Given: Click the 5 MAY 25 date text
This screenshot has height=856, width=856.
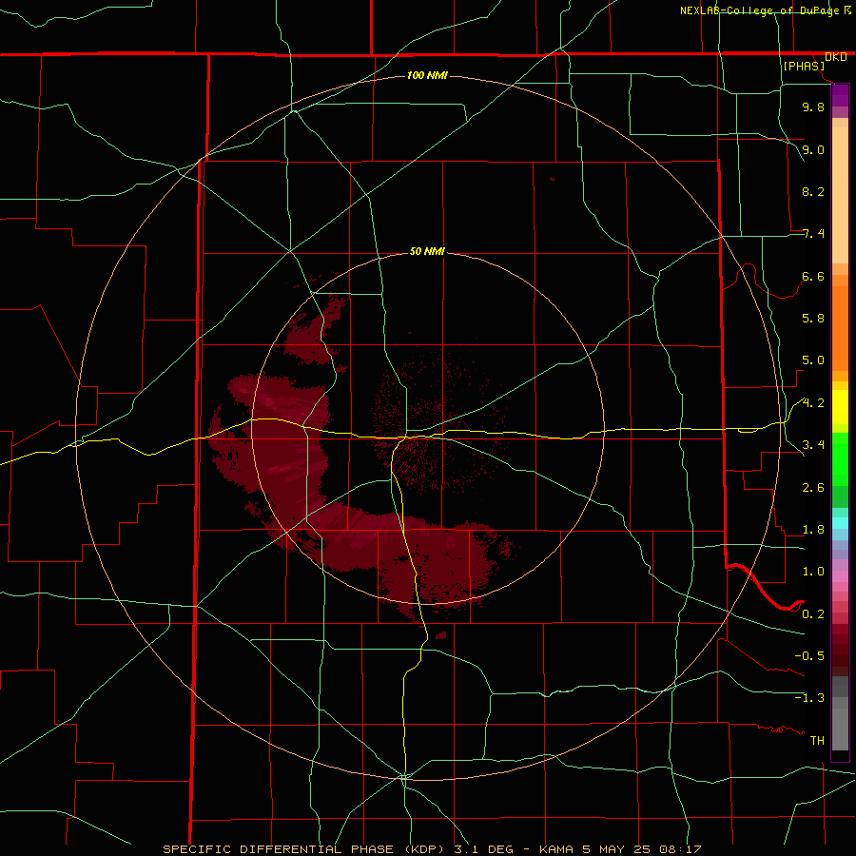Looking at the screenshot, I should tap(614, 849).
